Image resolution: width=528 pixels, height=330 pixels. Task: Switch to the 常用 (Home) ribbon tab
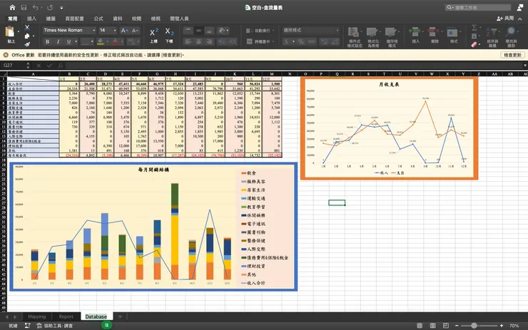(12, 19)
